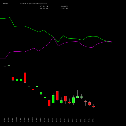
Task: Click the 'C: 36.10' close price value
Action: [x=44, y=7]
